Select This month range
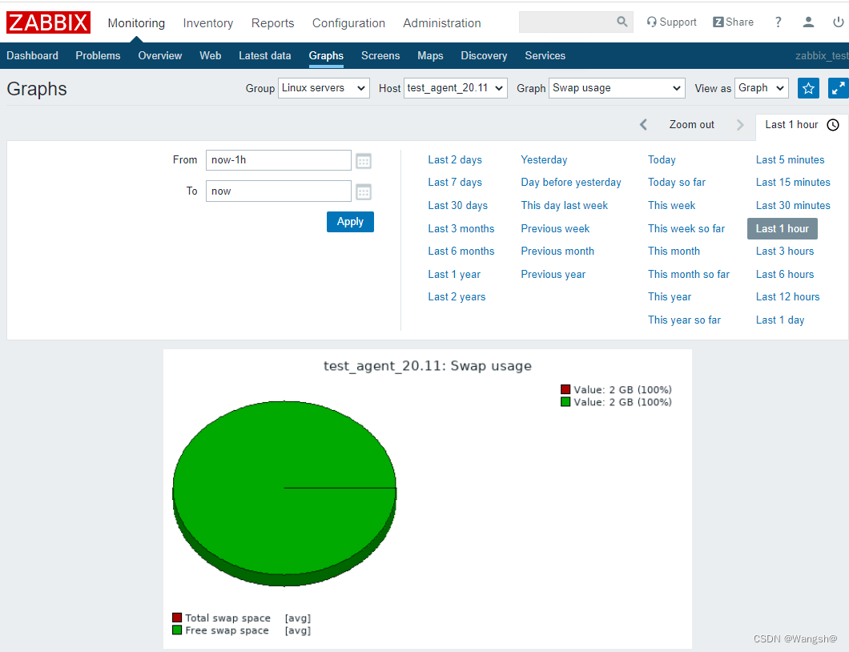Image resolution: width=849 pixels, height=652 pixels. click(x=674, y=252)
